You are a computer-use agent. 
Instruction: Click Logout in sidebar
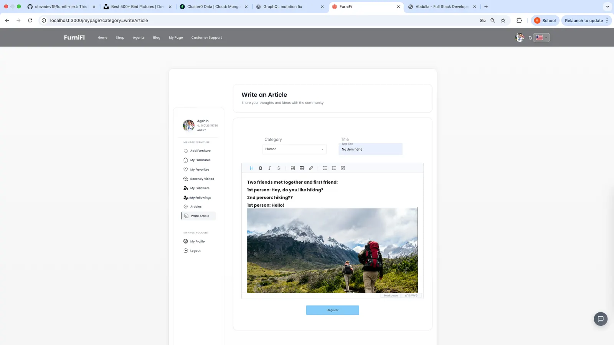click(x=192, y=251)
